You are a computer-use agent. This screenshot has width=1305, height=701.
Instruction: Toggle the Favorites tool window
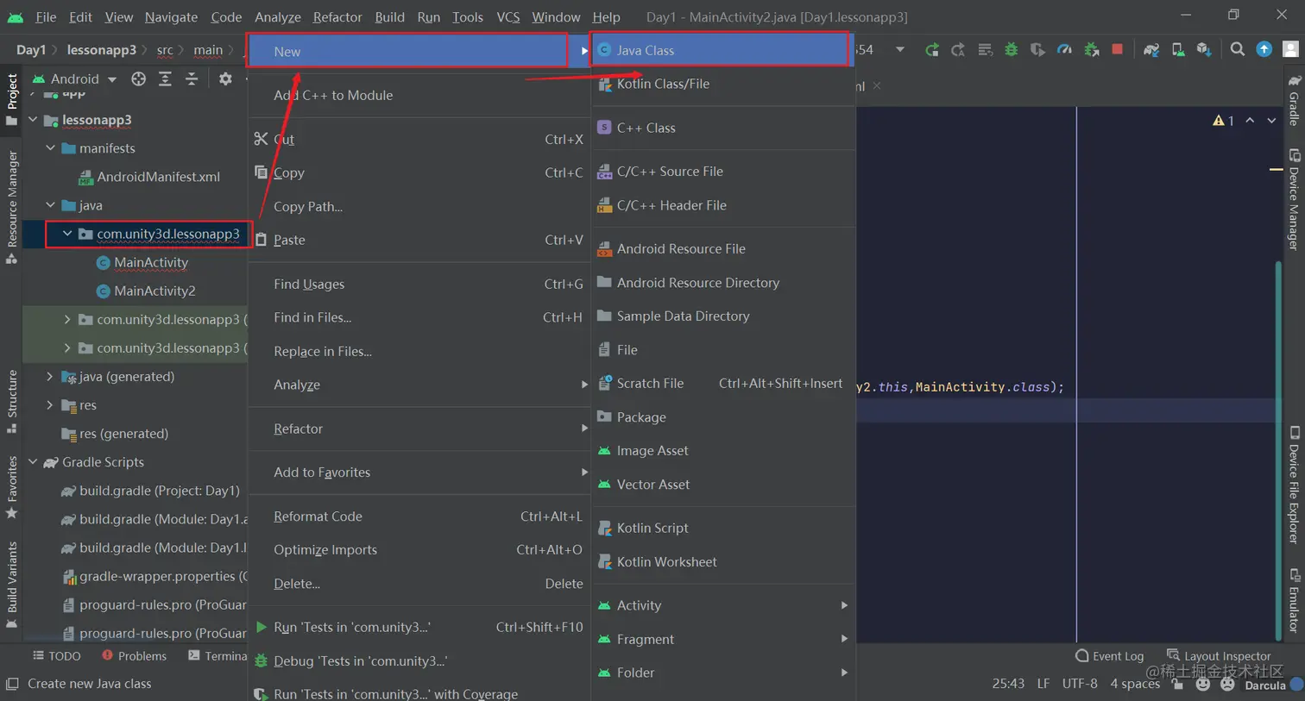click(11, 486)
